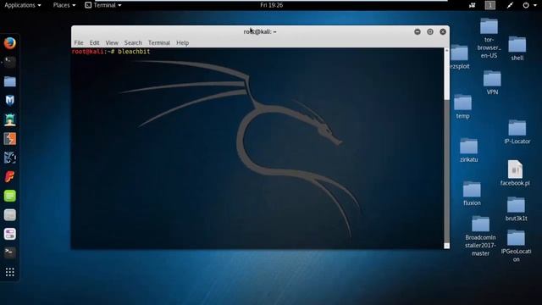Viewport: 542px width, 305px height.
Task: Open the brut3k1t folder
Action: tap(516, 209)
